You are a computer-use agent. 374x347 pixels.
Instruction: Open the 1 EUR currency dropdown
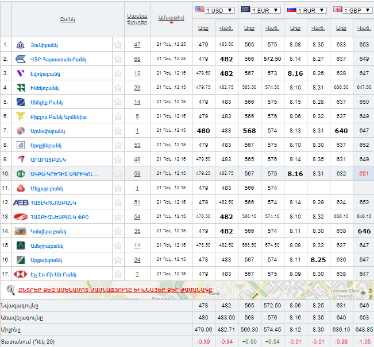[x=265, y=10]
